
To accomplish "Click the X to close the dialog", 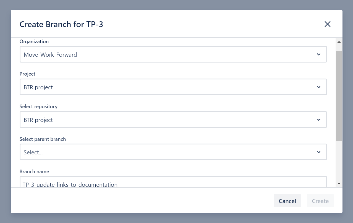I will [x=328, y=24].
